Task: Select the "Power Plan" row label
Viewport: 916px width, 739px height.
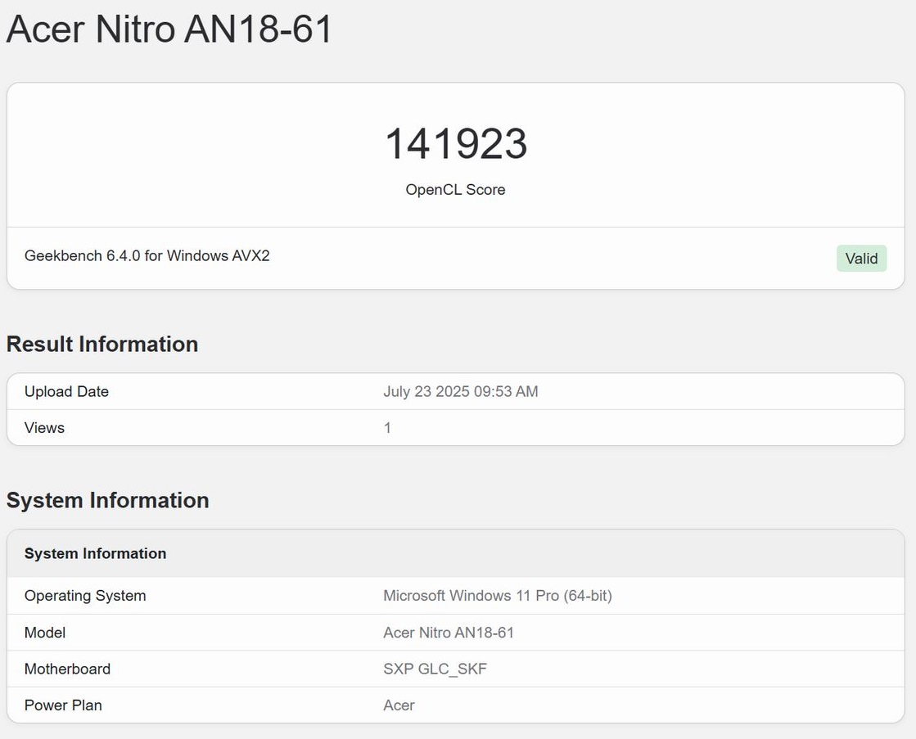Action: coord(63,705)
